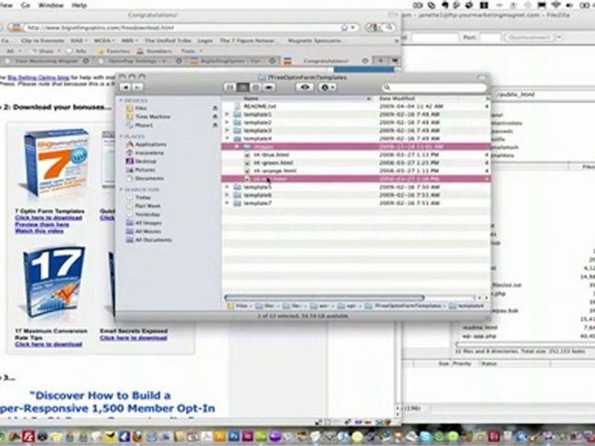The image size is (595, 446).
Task: Click Preview them here link
Action: coord(42,224)
